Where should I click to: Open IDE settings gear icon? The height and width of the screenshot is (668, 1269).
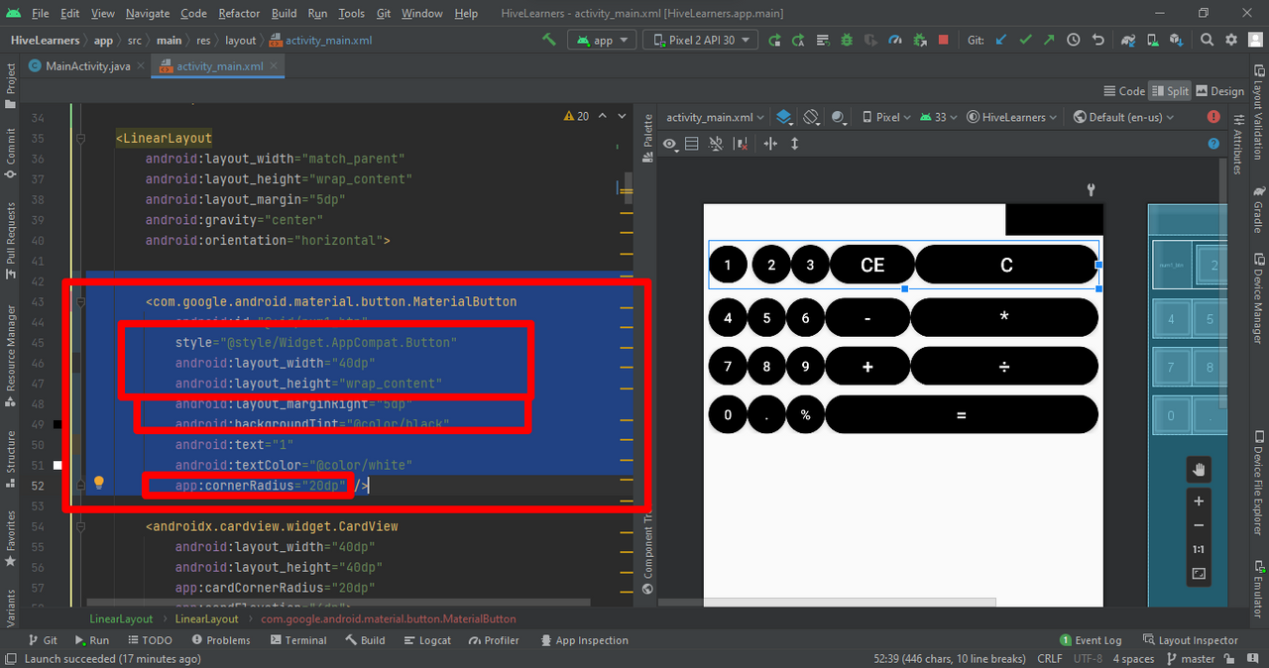click(1230, 41)
